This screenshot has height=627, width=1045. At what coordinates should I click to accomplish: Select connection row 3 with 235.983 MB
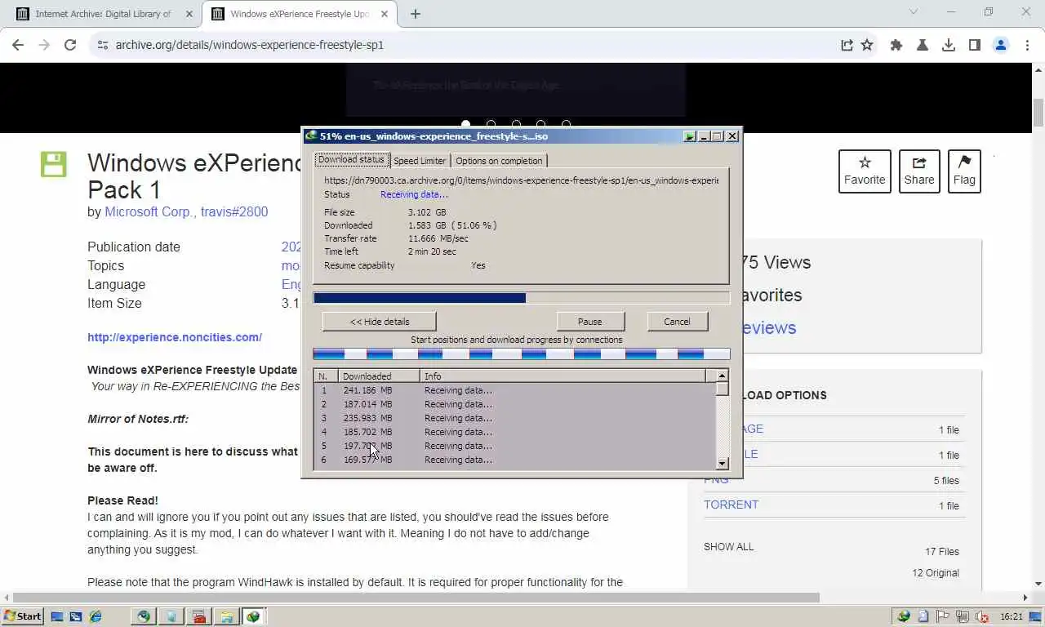(x=514, y=418)
